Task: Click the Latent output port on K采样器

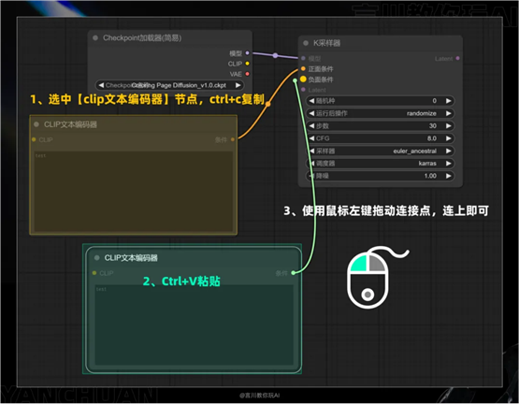Action: coord(457,58)
